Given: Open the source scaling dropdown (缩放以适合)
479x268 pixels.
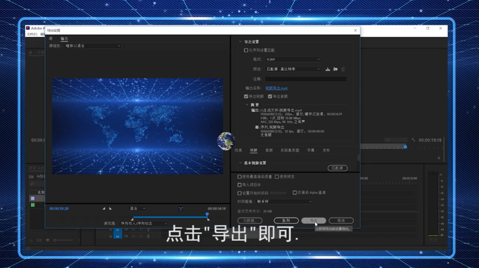Looking at the screenshot, I should click(x=93, y=46).
